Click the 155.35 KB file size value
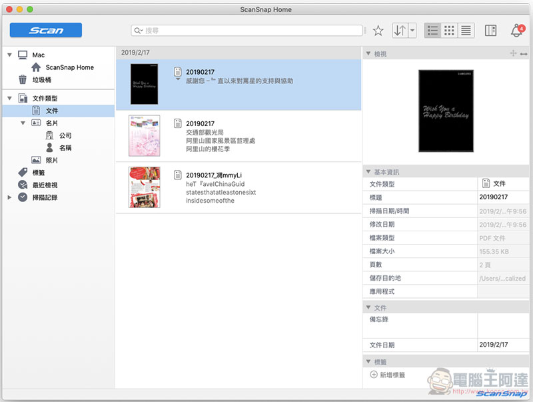This screenshot has height=402, width=533. pyautogui.click(x=503, y=252)
